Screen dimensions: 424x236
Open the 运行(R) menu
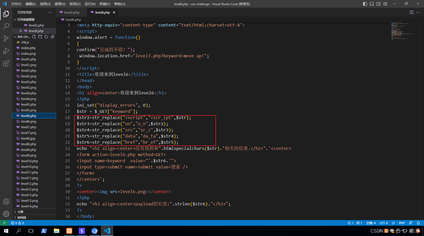[90, 4]
